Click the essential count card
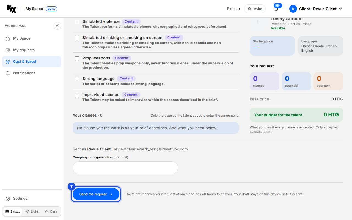The height and width of the screenshot is (220, 352). 296,81
